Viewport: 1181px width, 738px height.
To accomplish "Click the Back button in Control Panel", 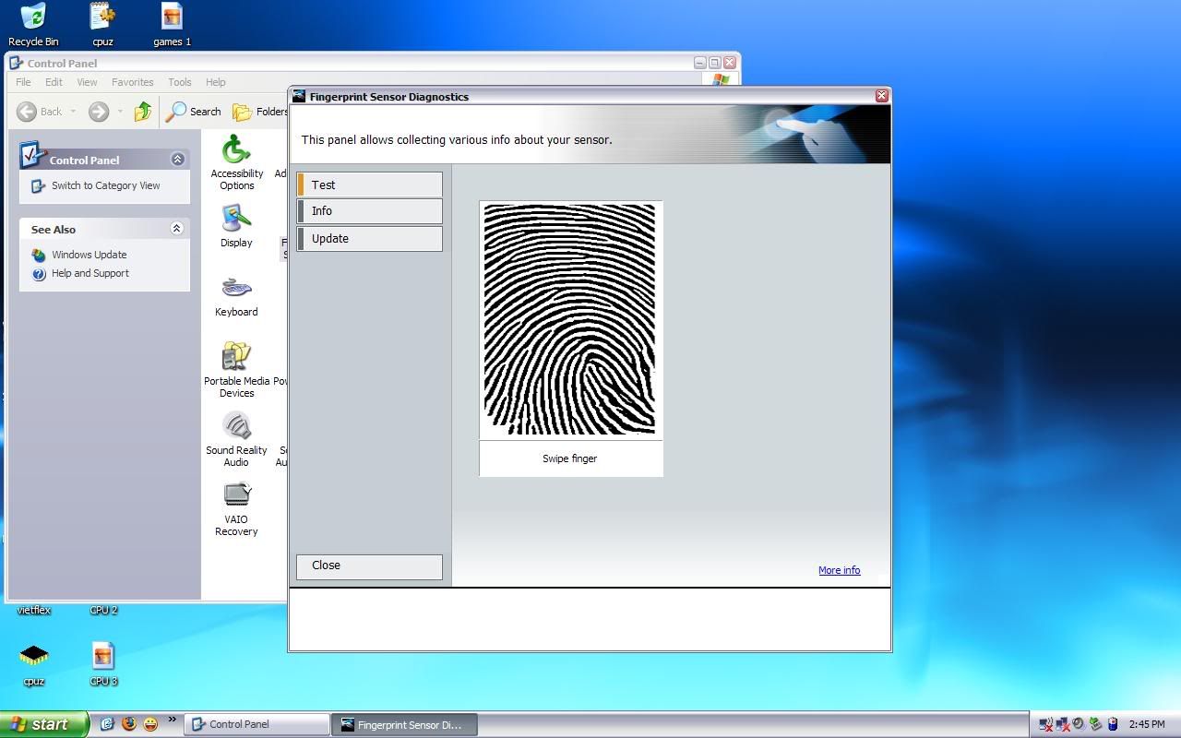I will click(39, 112).
